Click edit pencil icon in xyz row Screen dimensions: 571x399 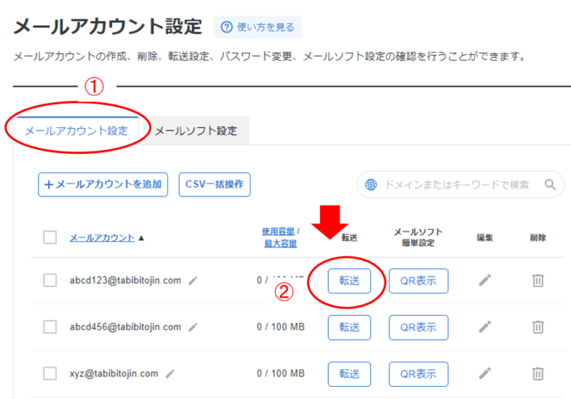[x=485, y=374]
